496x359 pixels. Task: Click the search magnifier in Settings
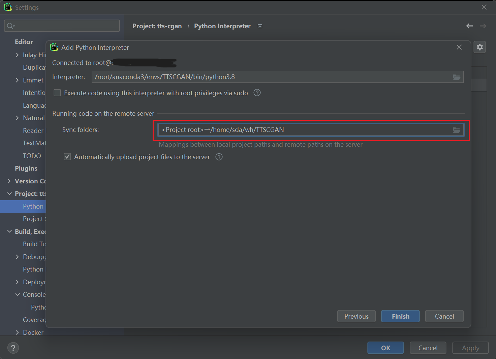[11, 26]
